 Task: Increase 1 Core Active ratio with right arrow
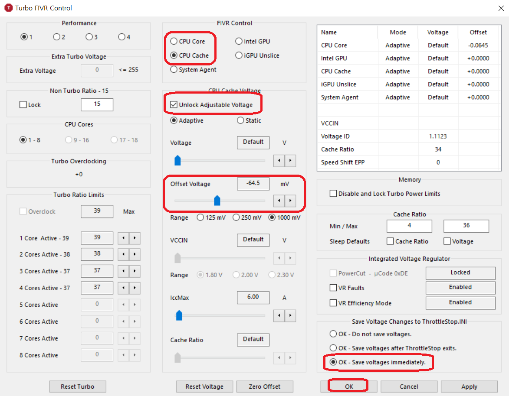click(135, 238)
